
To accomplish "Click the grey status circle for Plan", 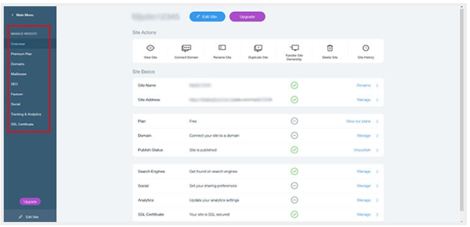I will (x=294, y=121).
